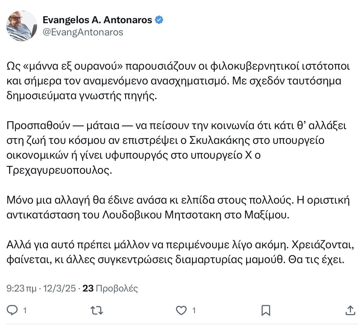The width and height of the screenshot is (360, 326).
Task: Click the paragraph starting with Μόνο μια αλλαγή
Action: (x=178, y=207)
